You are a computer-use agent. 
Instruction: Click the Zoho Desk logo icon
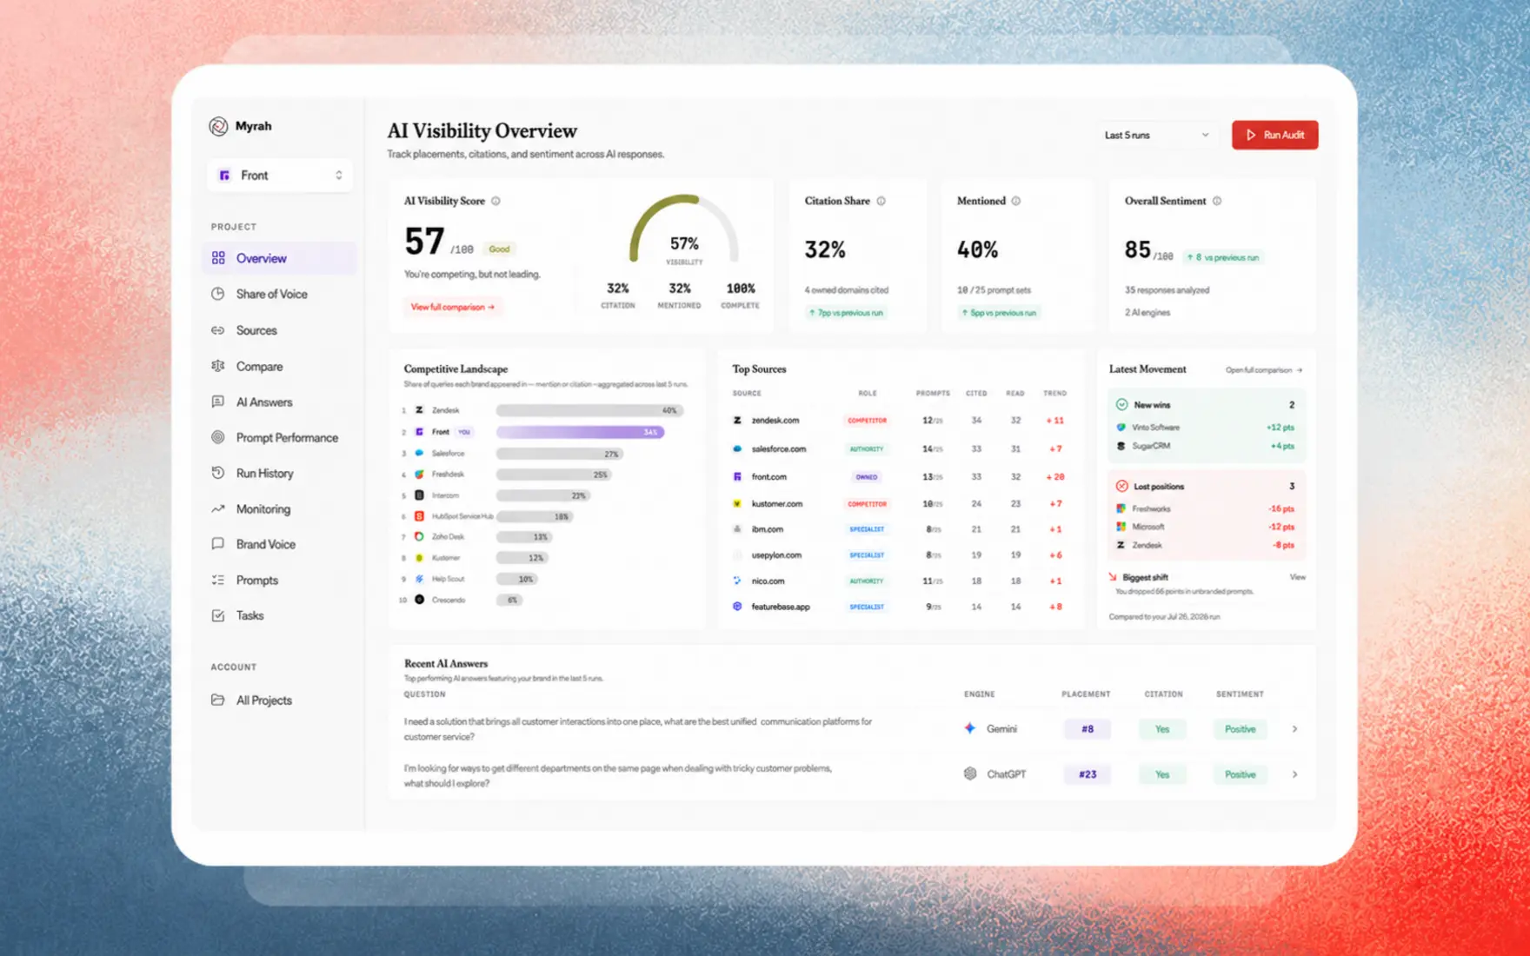(x=419, y=537)
